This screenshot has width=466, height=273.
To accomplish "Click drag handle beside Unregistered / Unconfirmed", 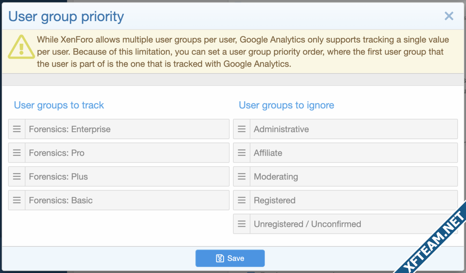I will click(242, 223).
